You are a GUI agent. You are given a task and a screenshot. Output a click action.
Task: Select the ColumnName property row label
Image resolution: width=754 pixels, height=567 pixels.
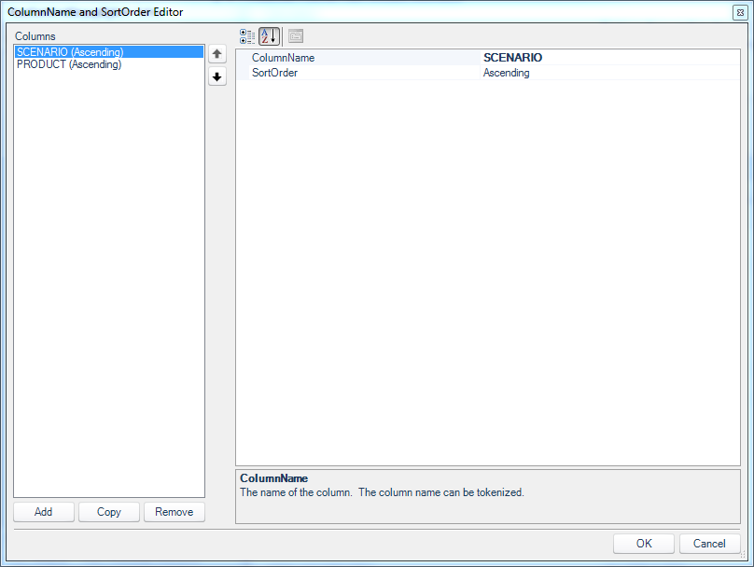(284, 58)
